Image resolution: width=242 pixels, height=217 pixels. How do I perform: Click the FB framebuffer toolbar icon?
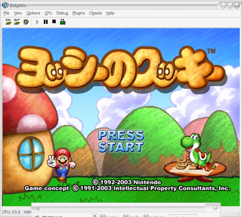(x=63, y=22)
